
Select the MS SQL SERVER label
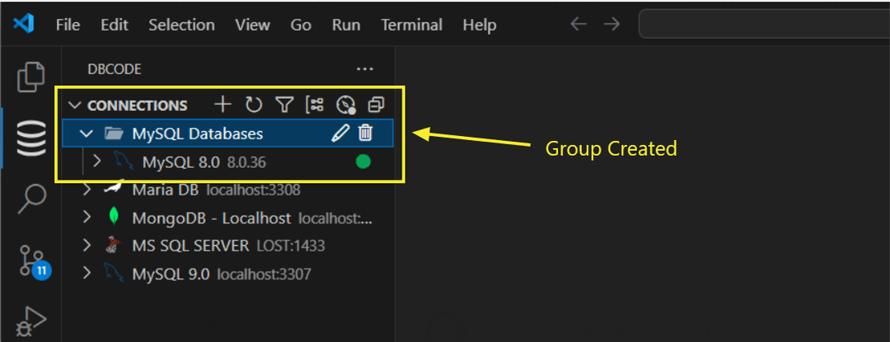click(x=190, y=246)
